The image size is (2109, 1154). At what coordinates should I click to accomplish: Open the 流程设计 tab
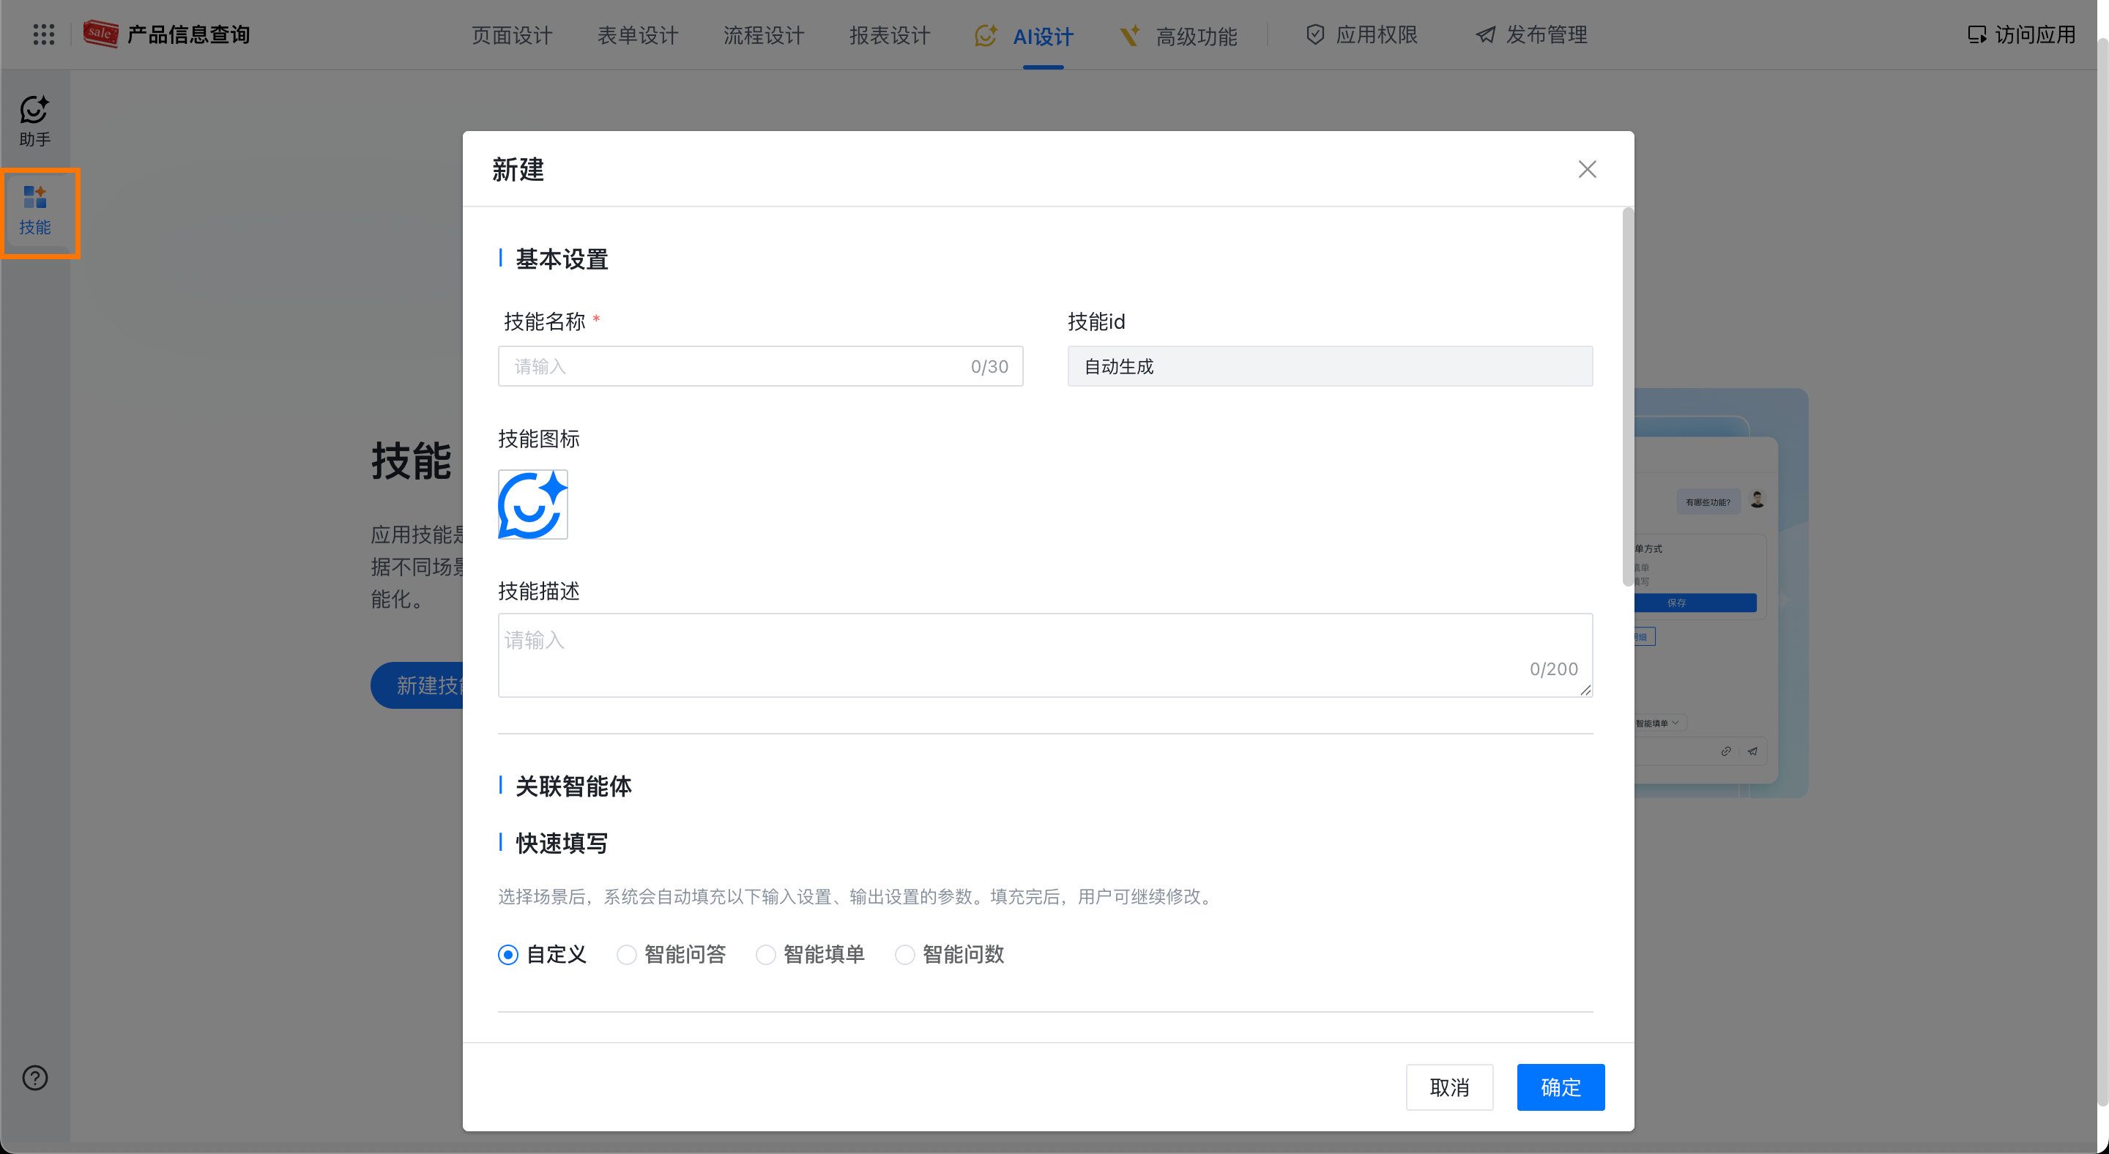coord(764,36)
